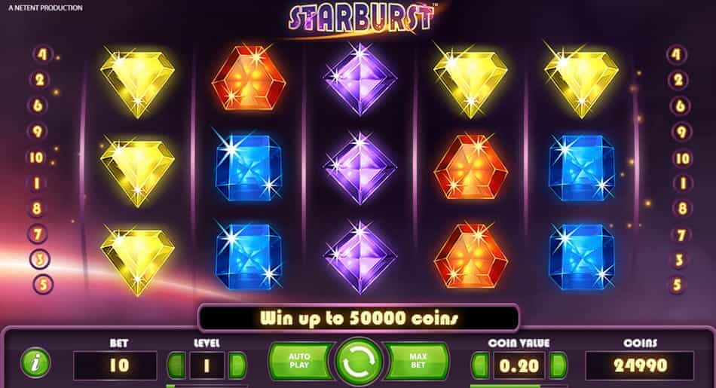716x388 pixels.
Task: Toggle payline 7 marker on the left side
Action: click(x=38, y=234)
